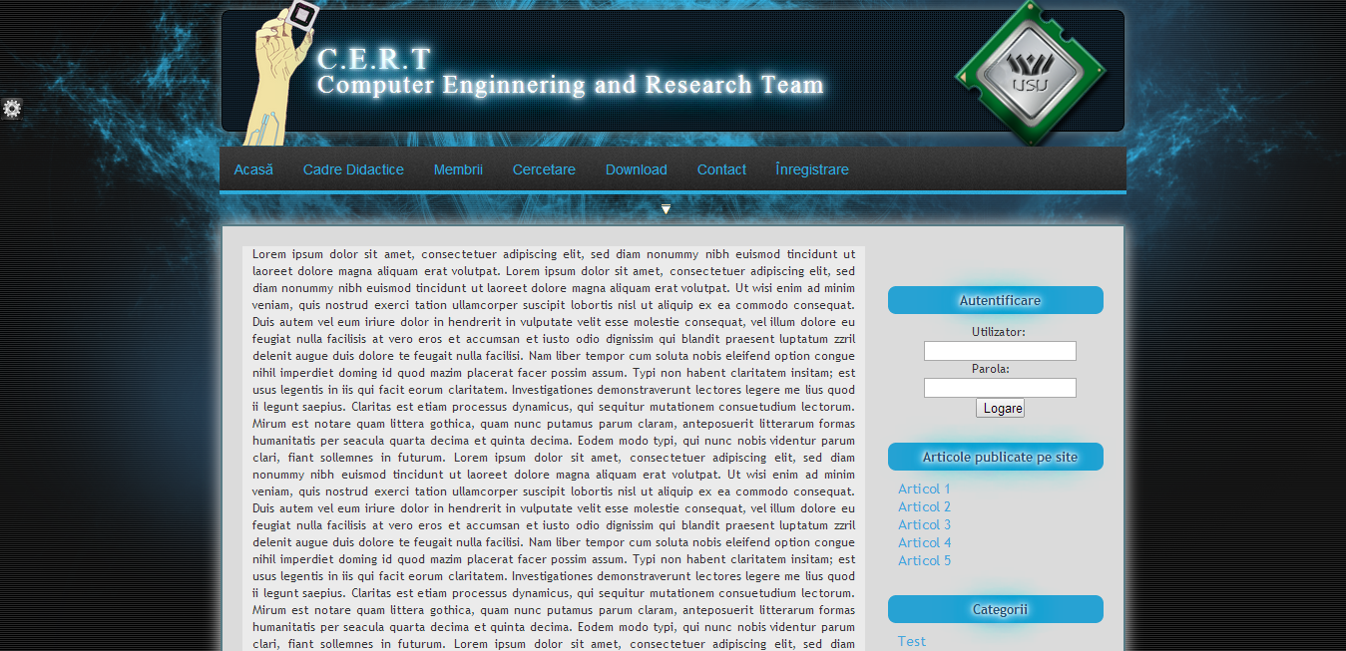
Task: Open the Cadre Didactice menu item
Action: click(353, 169)
